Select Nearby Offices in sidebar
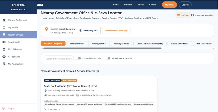Image resolution: width=218 pixels, height=112 pixels. (x=18, y=35)
